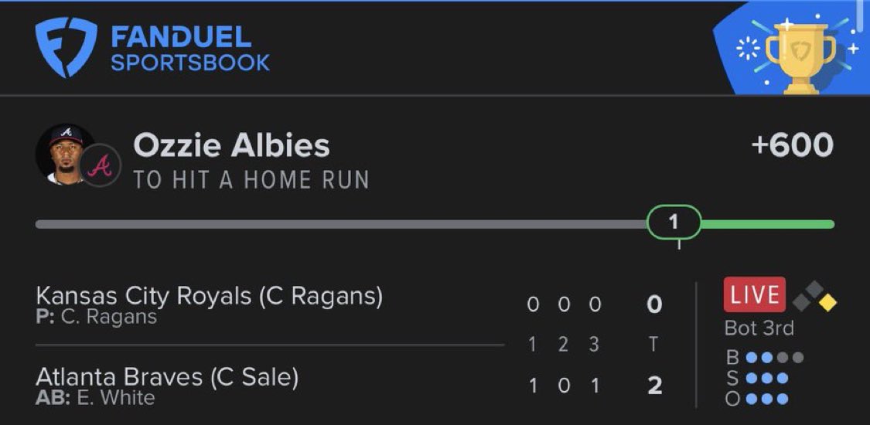Viewport: 870px width, 425px height.
Task: Click the base runners diamond icon
Action: [815, 294]
